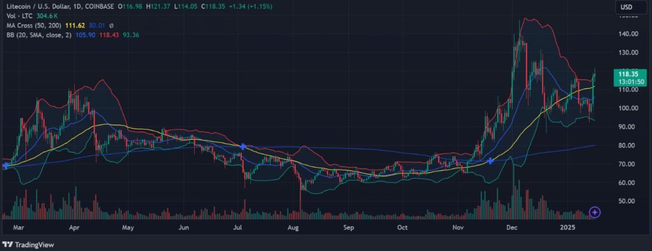Image resolution: width=652 pixels, height=251 pixels.
Task: Click the Apr label on the time axis
Action: pos(74,227)
